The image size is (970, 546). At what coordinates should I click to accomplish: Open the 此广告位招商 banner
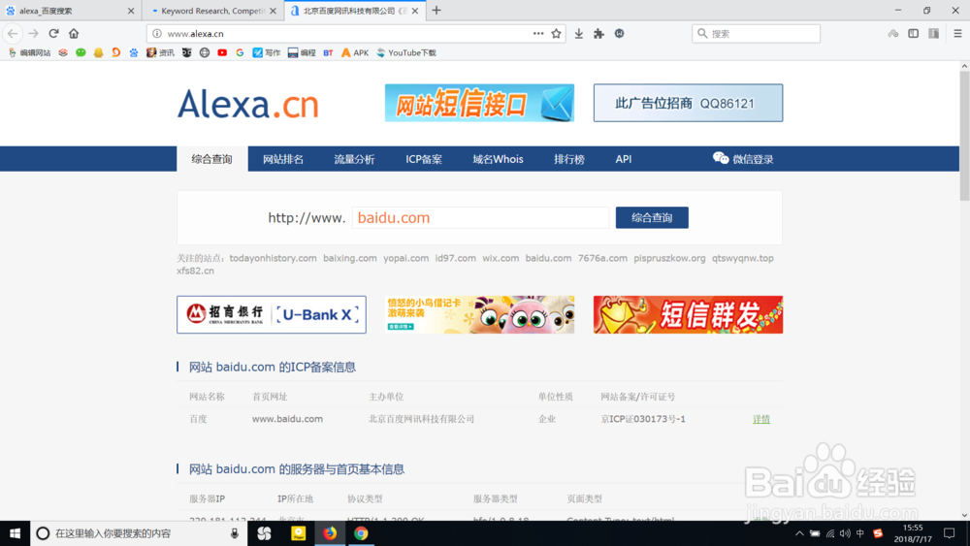pyautogui.click(x=688, y=103)
